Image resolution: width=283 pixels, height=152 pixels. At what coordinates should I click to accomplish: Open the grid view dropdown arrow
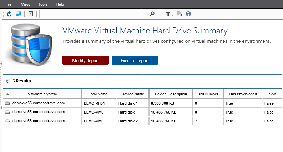click(x=173, y=15)
